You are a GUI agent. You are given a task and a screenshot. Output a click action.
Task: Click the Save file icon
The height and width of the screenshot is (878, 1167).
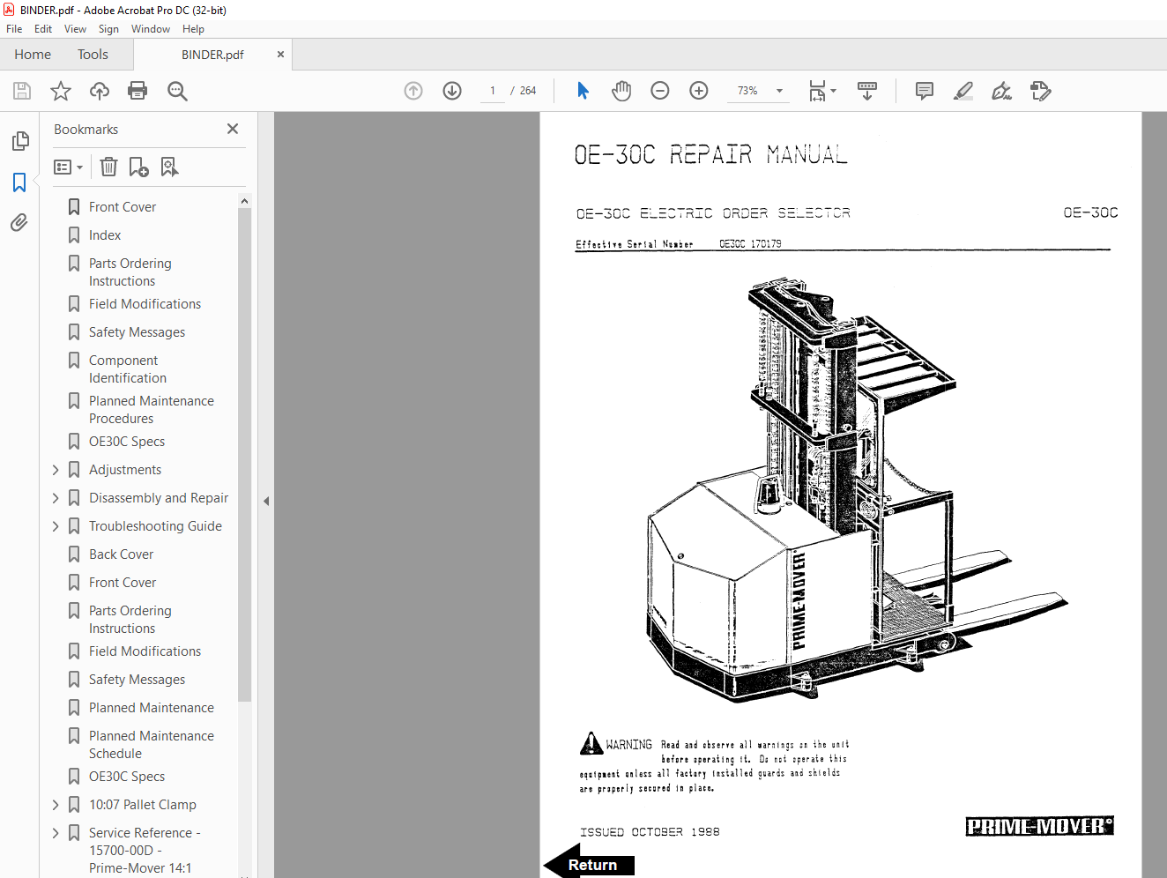tap(22, 91)
